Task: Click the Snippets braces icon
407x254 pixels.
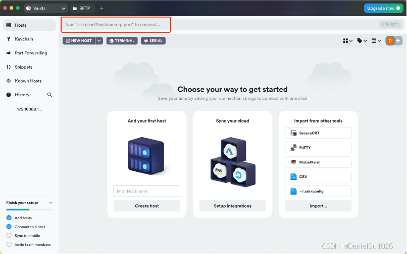Action: coord(9,67)
